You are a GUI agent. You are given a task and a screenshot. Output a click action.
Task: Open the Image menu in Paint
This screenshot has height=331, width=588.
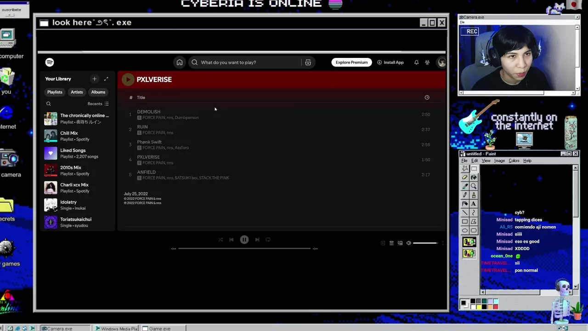pyautogui.click(x=499, y=160)
